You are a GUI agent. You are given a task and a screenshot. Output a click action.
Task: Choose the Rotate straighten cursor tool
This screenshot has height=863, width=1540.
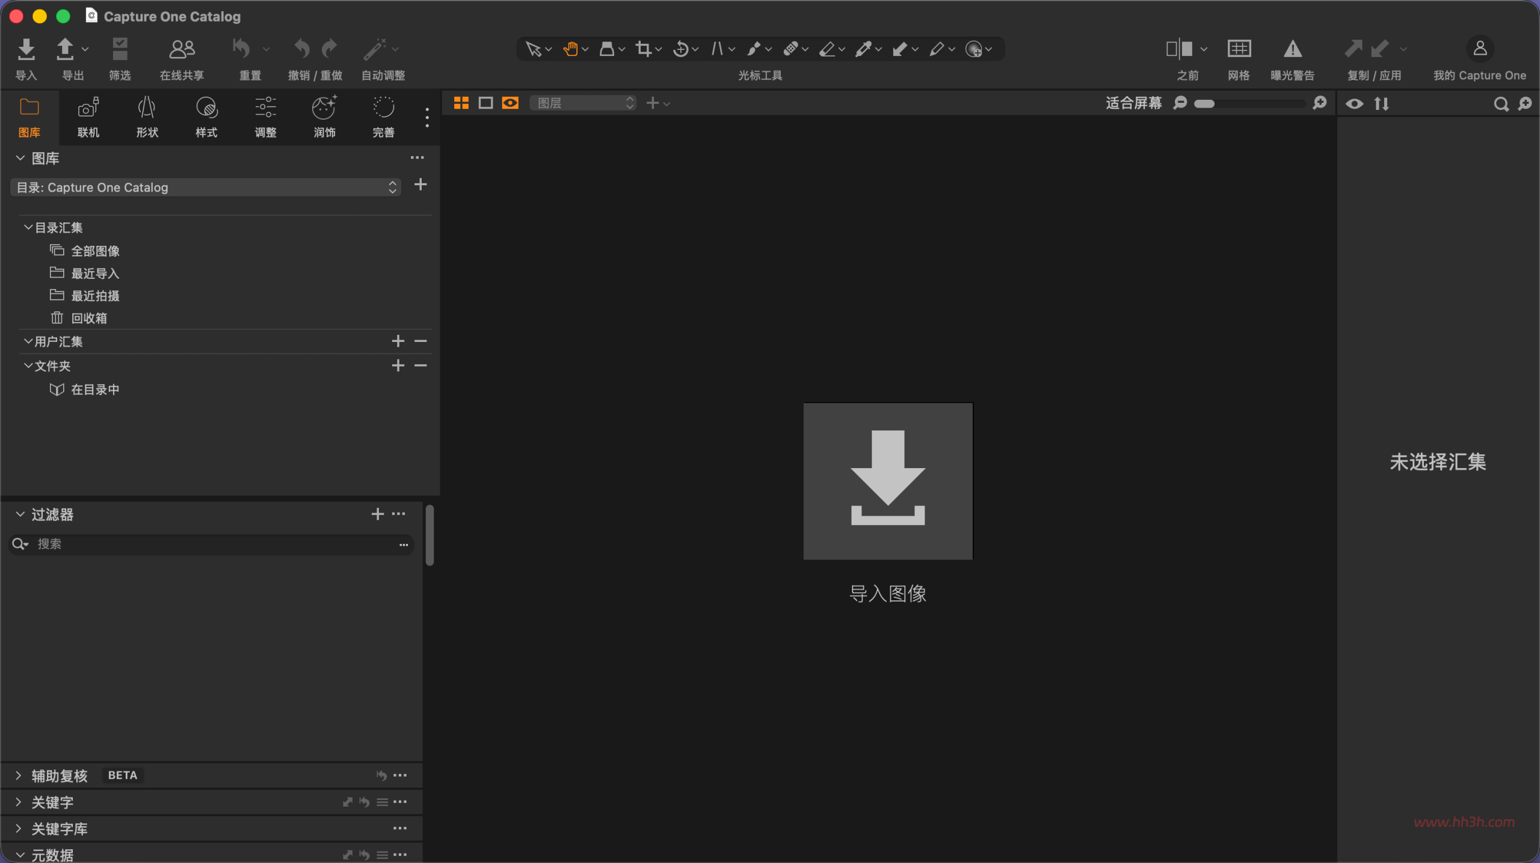(x=680, y=49)
